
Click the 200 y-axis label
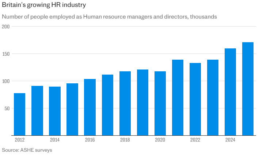point(6,27)
